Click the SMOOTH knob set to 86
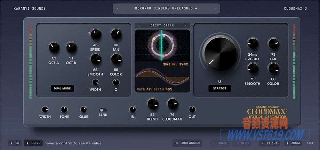Screen dimensions: 320x150 [x=95, y=59]
